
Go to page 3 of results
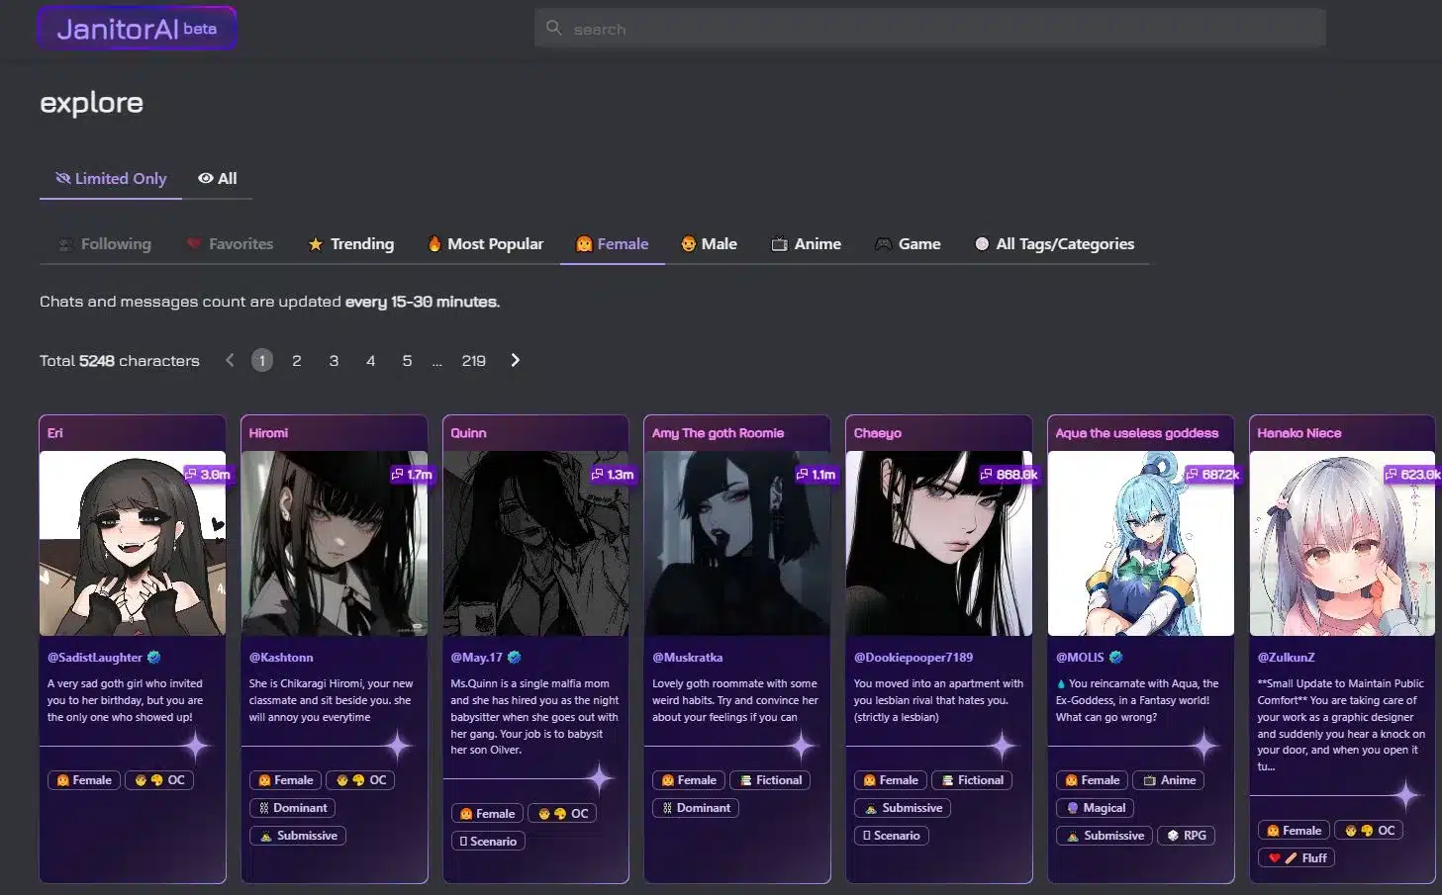click(x=334, y=360)
